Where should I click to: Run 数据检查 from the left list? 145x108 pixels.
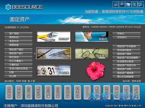(x=18, y=45)
